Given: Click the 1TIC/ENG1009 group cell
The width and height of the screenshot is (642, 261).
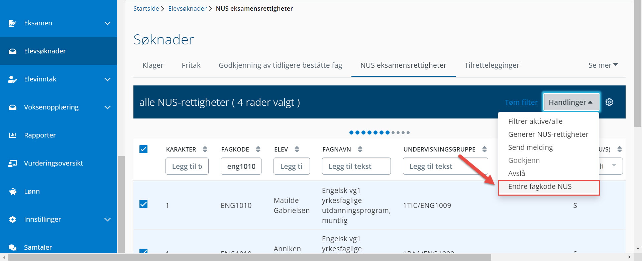Looking at the screenshot, I should click(x=427, y=205).
